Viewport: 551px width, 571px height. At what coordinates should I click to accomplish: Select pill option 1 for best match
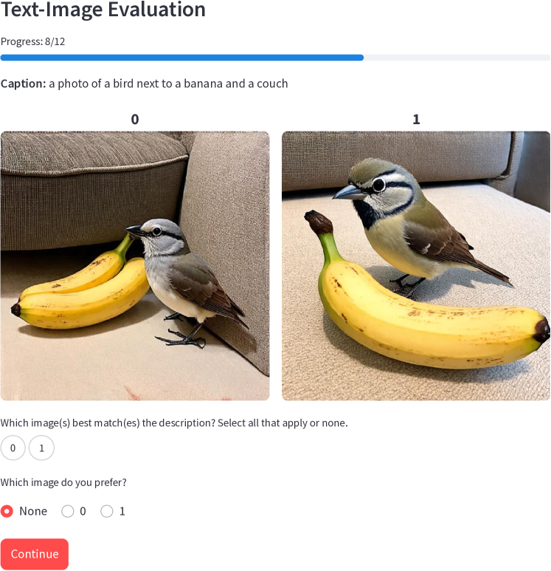(x=41, y=448)
